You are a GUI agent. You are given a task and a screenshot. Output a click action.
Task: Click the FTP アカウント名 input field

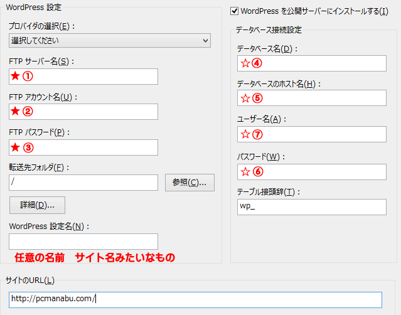(83, 112)
